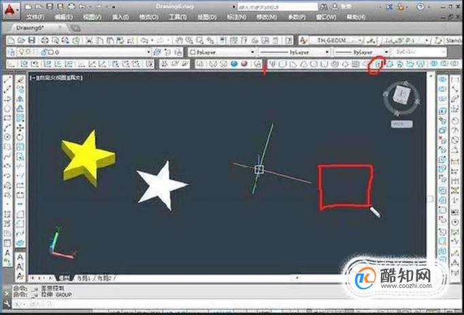Click the Box solid tool

click(282, 64)
